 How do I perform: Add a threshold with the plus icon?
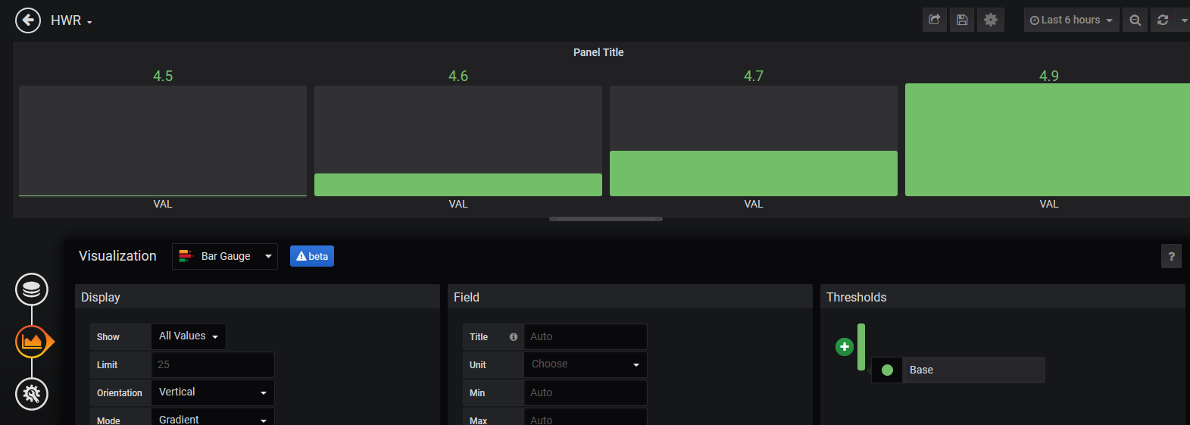(x=845, y=346)
